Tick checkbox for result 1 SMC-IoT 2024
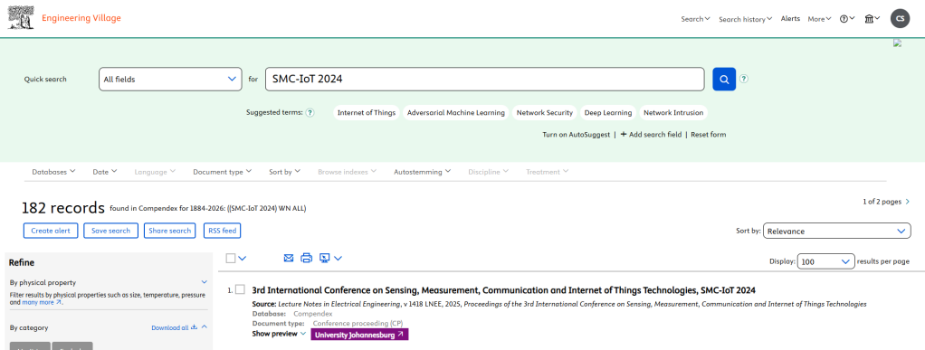This screenshot has width=925, height=350. (x=240, y=289)
